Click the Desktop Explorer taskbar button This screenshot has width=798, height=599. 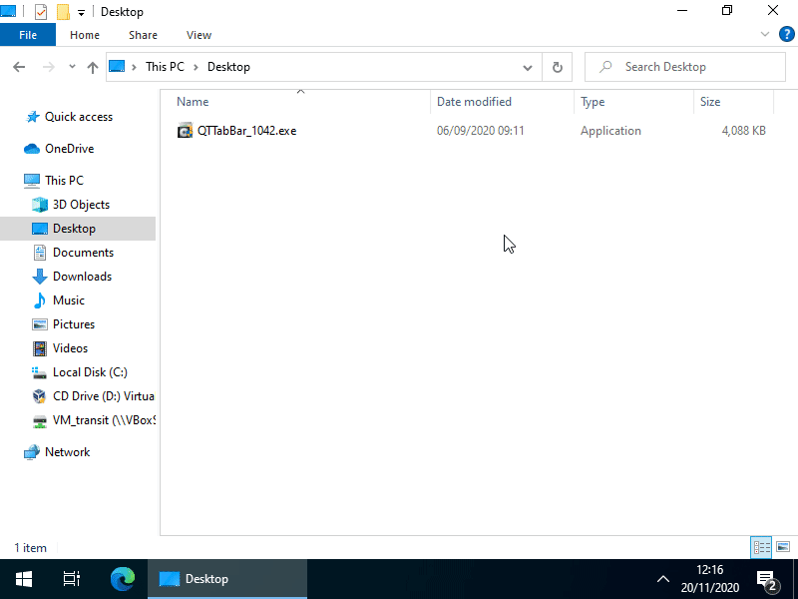coord(227,579)
